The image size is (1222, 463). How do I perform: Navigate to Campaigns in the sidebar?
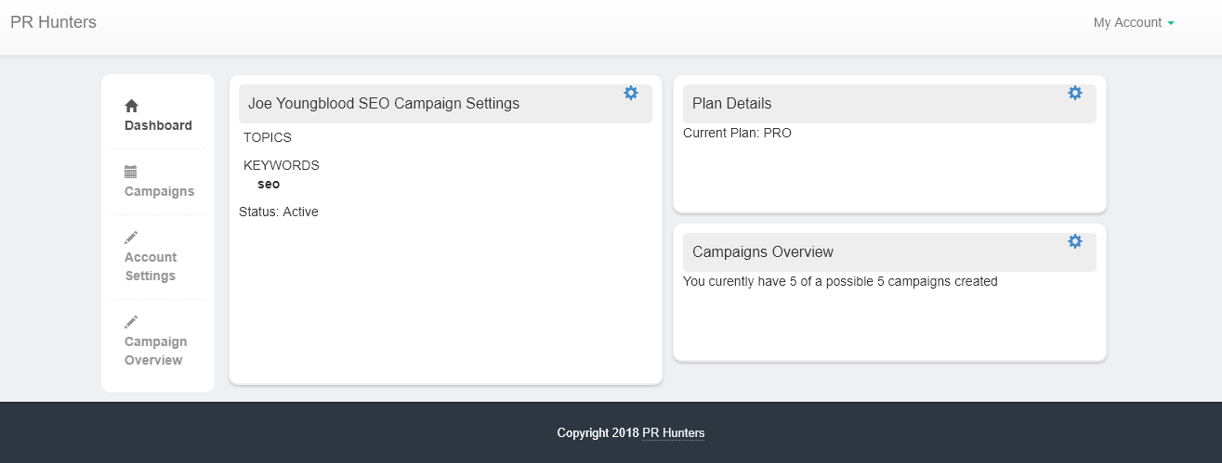click(159, 191)
